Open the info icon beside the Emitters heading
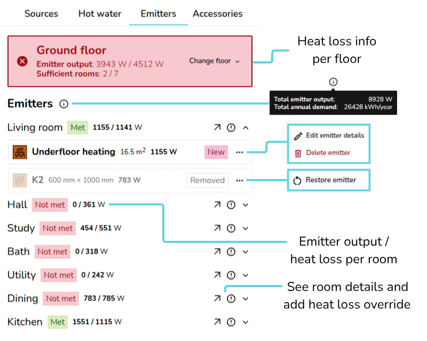The height and width of the screenshot is (341, 427). 64,104
